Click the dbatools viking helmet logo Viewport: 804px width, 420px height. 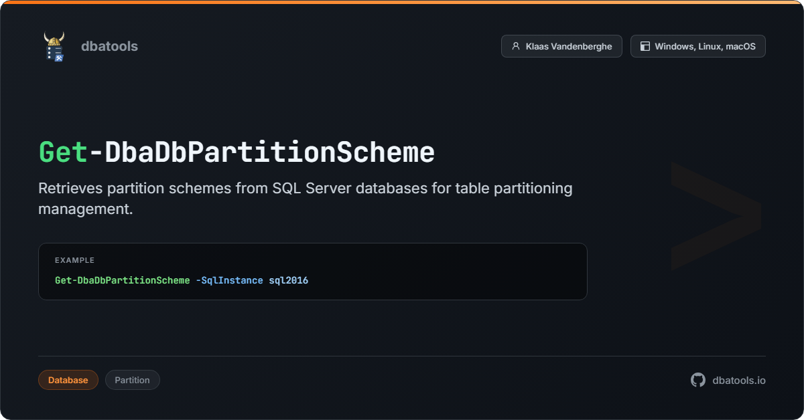tap(54, 46)
